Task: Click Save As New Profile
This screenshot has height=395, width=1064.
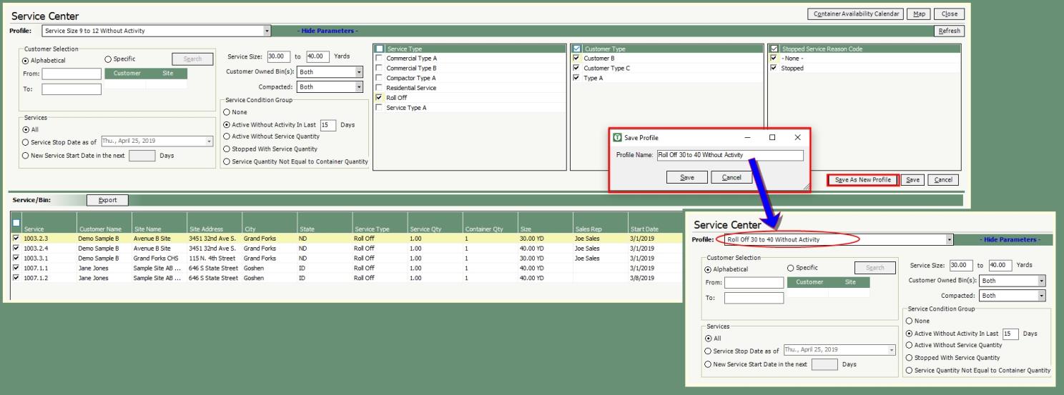Action: tap(862, 180)
